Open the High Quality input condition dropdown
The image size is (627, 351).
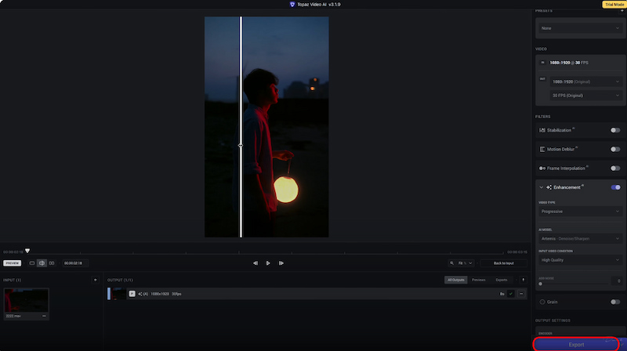click(580, 260)
